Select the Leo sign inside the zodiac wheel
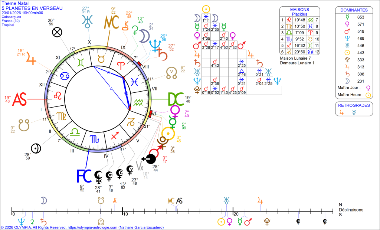Screen dimensions: 380x230 [58, 96]
